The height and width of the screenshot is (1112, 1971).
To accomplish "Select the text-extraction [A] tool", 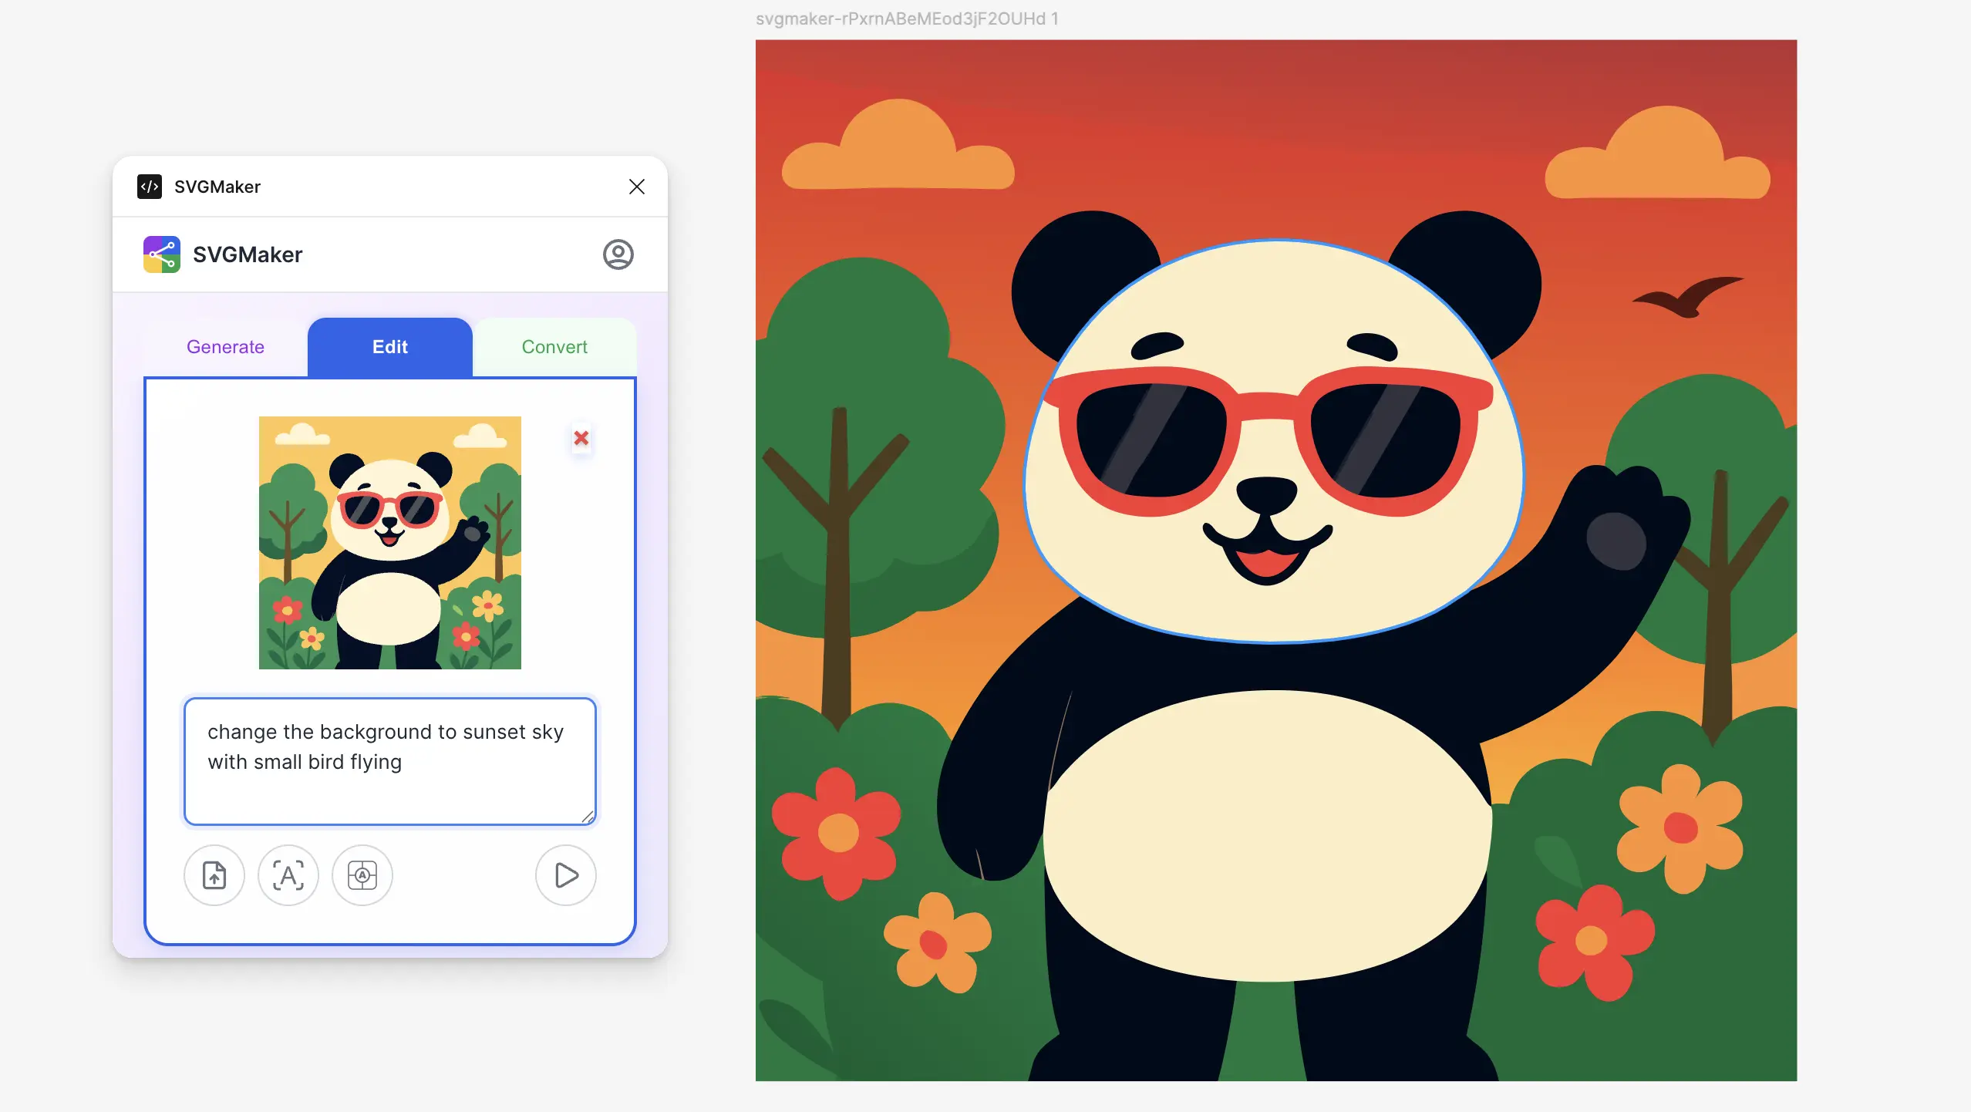I will coord(288,876).
